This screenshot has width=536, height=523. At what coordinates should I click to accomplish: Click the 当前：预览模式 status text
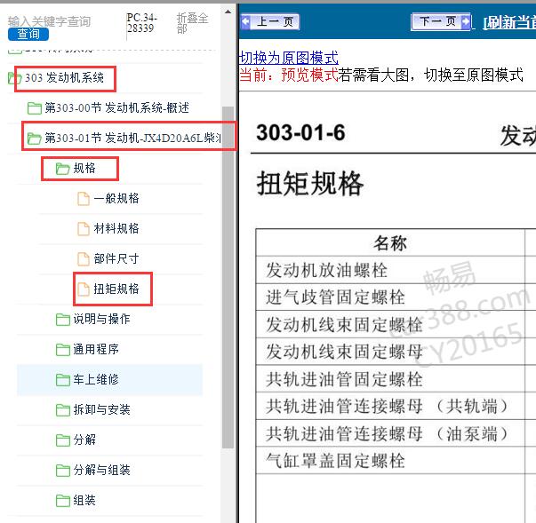point(289,75)
